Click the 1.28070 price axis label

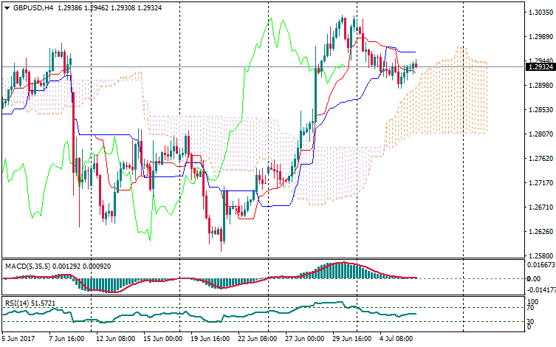(x=540, y=134)
